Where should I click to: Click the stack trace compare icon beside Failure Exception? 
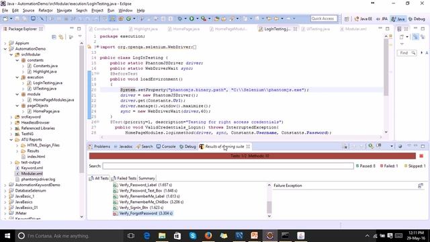coord(421,186)
